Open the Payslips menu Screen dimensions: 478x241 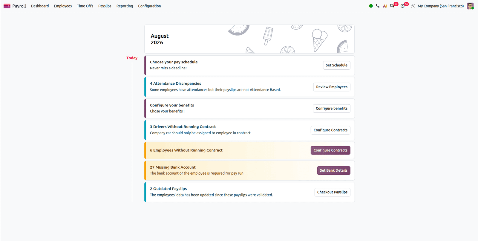105,6
